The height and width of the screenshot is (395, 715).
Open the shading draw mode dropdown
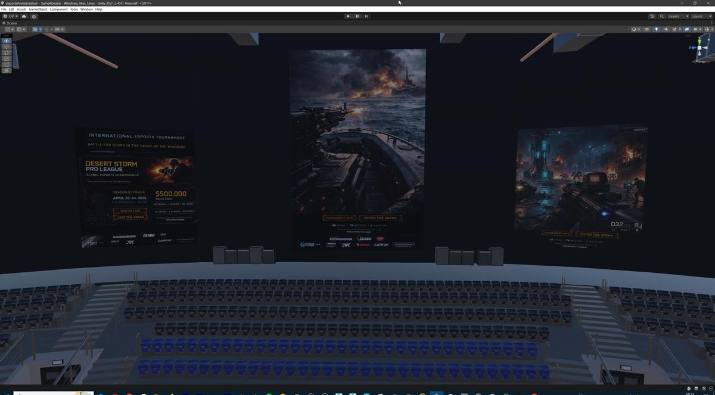point(636,29)
